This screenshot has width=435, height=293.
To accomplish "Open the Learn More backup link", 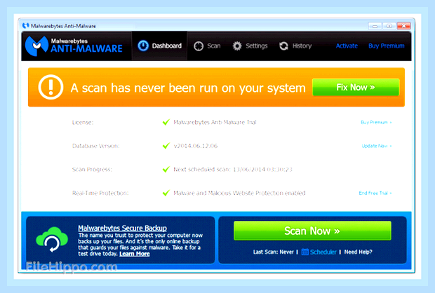I will [135, 254].
